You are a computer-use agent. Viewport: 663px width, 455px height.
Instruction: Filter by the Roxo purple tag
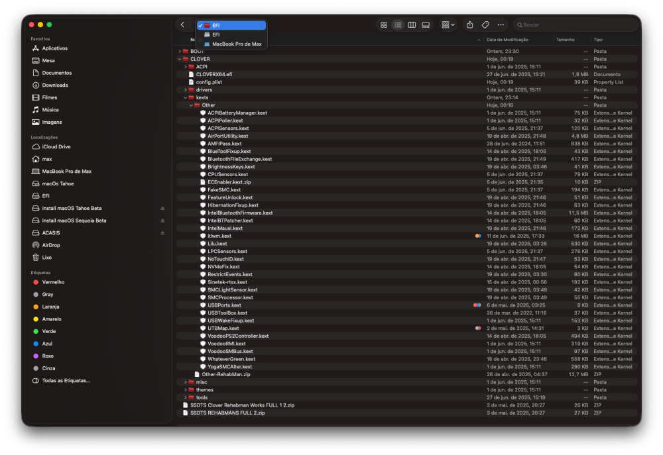point(48,356)
